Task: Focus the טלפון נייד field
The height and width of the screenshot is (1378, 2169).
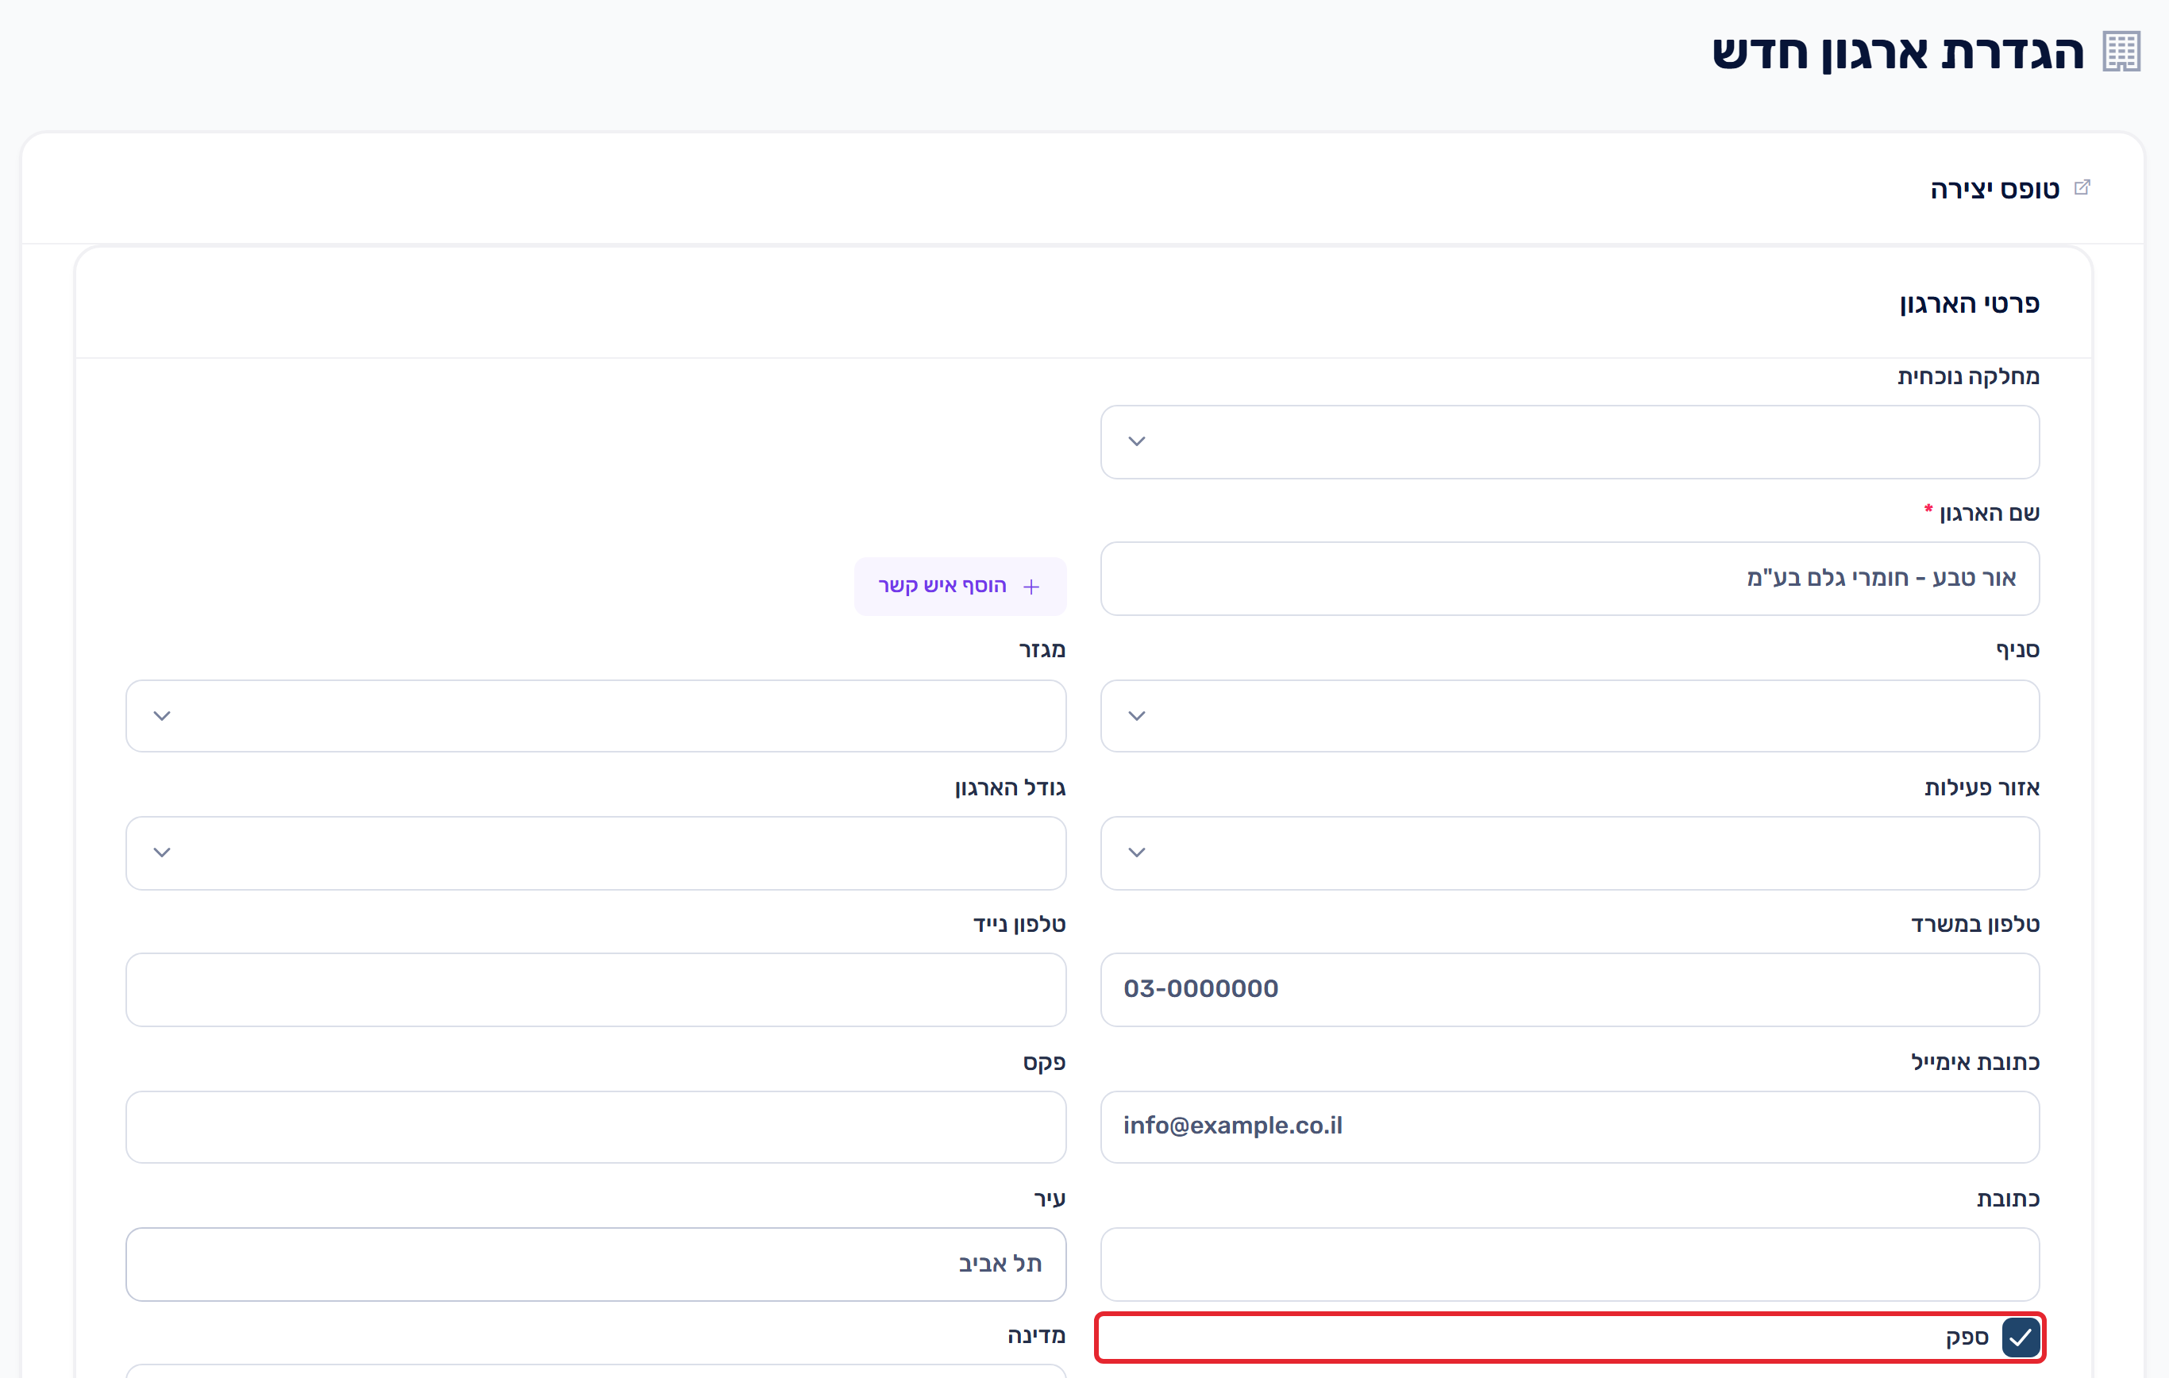Action: (x=595, y=989)
